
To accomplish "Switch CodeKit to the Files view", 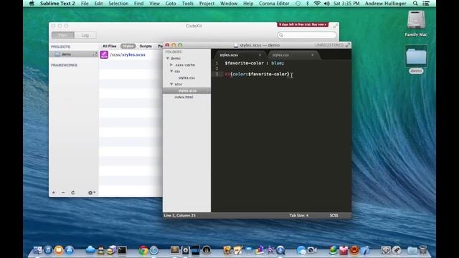I will [63, 35].
